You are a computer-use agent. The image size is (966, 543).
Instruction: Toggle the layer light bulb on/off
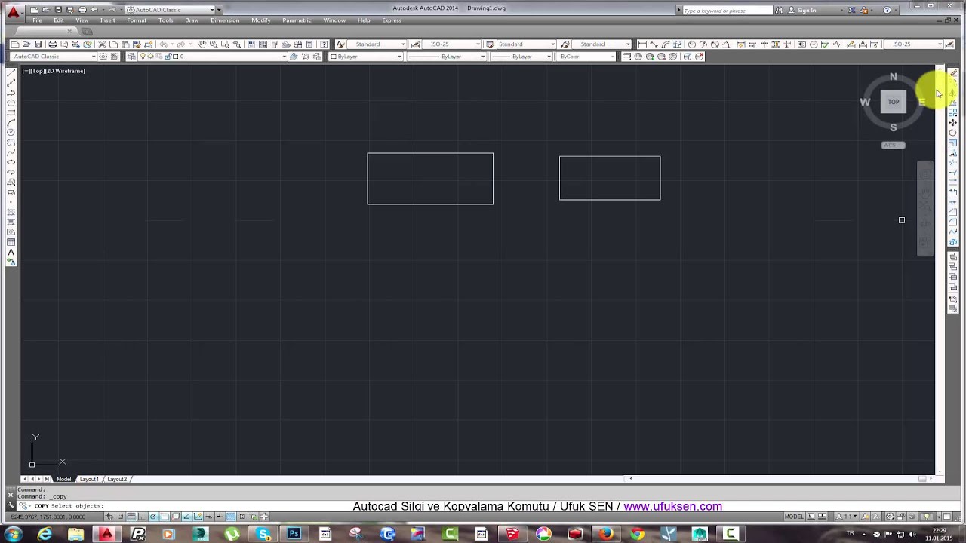[x=143, y=57]
